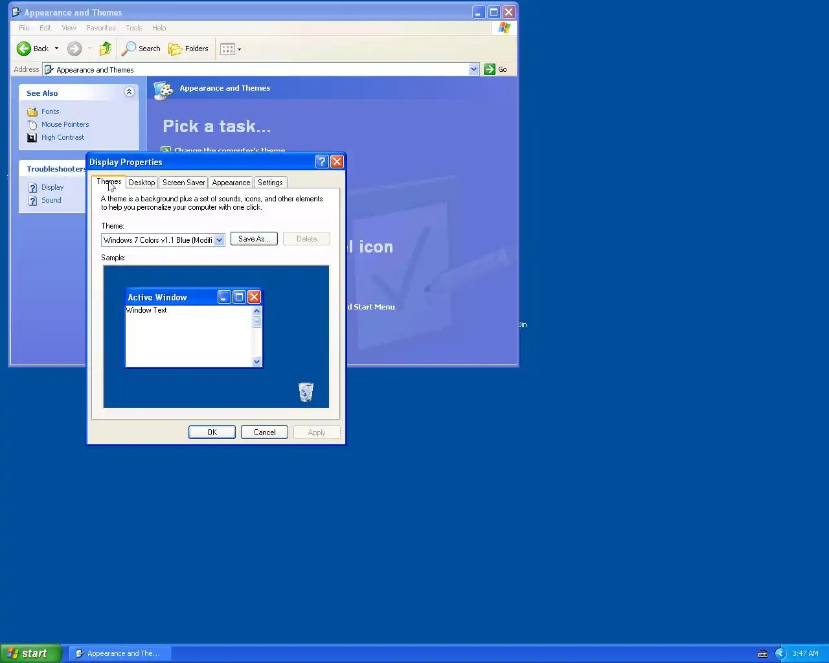Click the sample window scrollbar up arrow
Viewport: 829px width, 663px height.
coord(256,311)
